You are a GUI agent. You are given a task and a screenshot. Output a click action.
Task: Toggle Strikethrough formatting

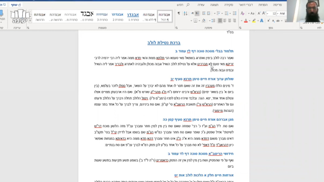(x=278, y=20)
